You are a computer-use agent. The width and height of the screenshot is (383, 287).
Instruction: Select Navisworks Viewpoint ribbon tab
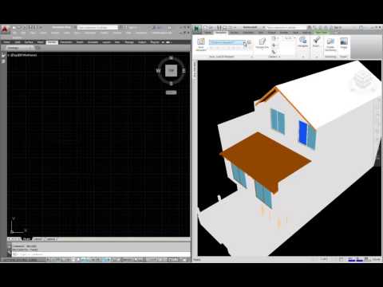point(221,33)
